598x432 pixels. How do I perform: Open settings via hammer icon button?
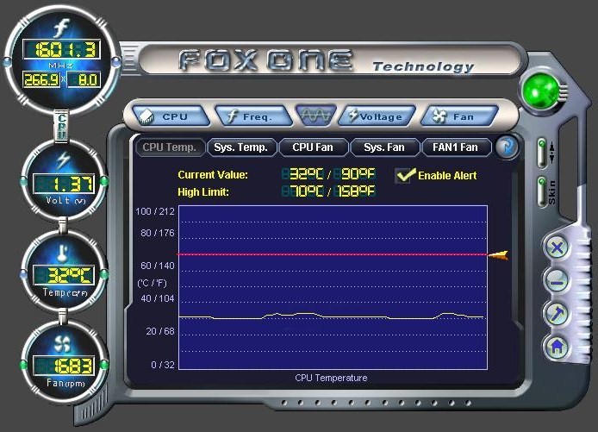click(557, 314)
